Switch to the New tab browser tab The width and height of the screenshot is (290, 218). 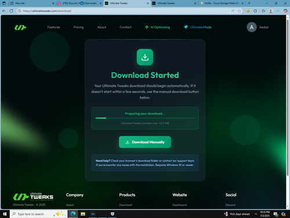tap(32, 3)
